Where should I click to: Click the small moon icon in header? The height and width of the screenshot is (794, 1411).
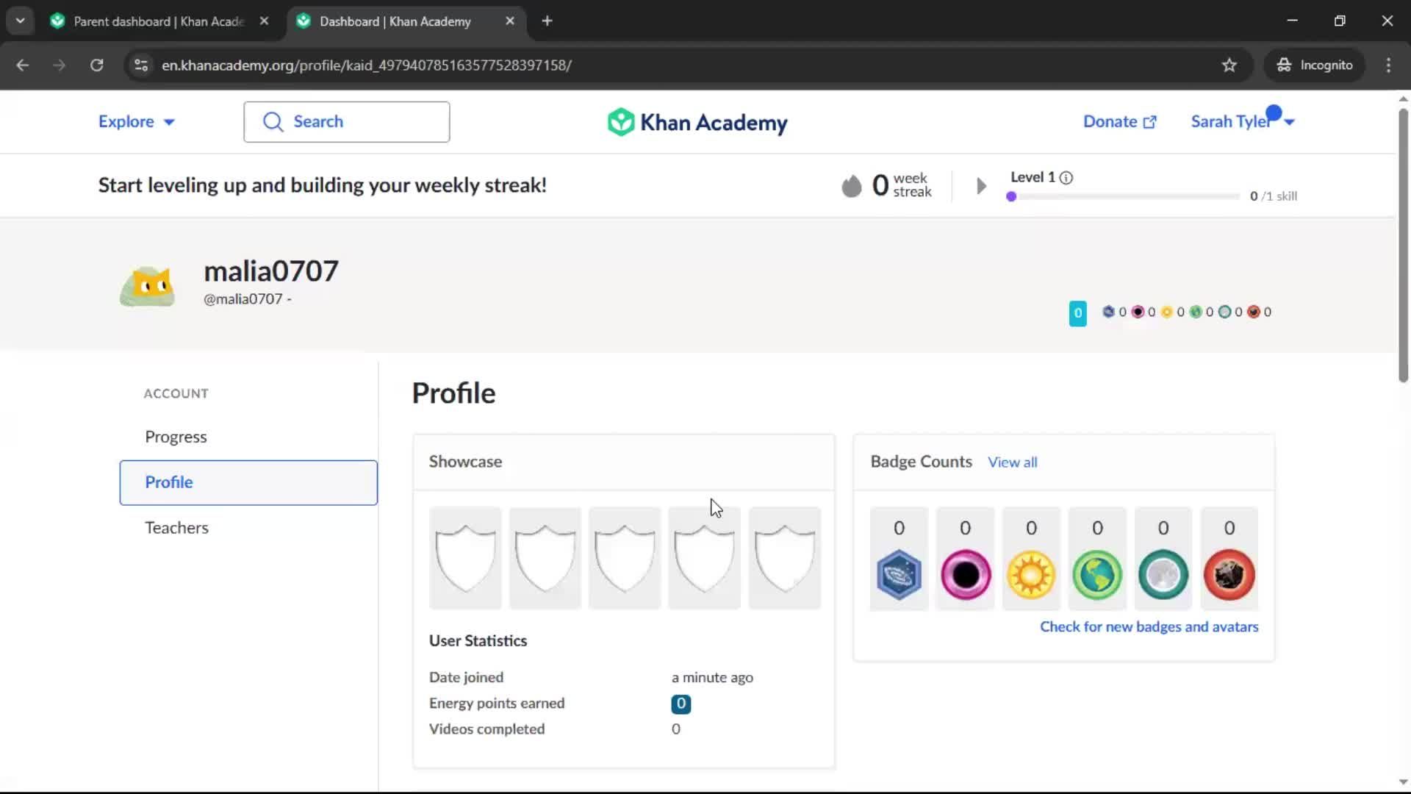(x=1224, y=312)
